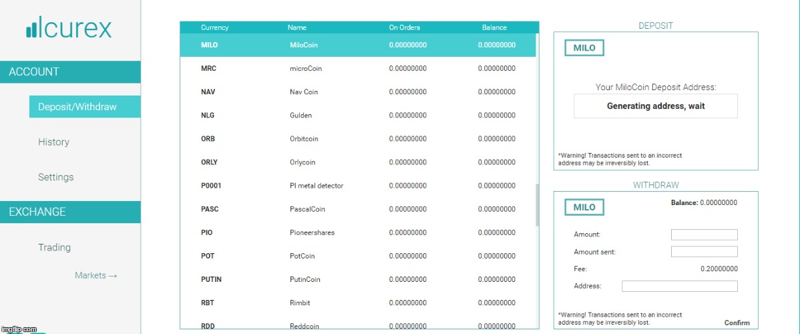Choose Gulden in the currency list
Screen dimensions: 800x334
tap(358, 116)
